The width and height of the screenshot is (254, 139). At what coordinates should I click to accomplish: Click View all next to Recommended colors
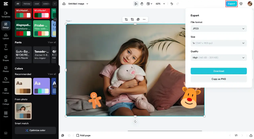tap(52, 74)
